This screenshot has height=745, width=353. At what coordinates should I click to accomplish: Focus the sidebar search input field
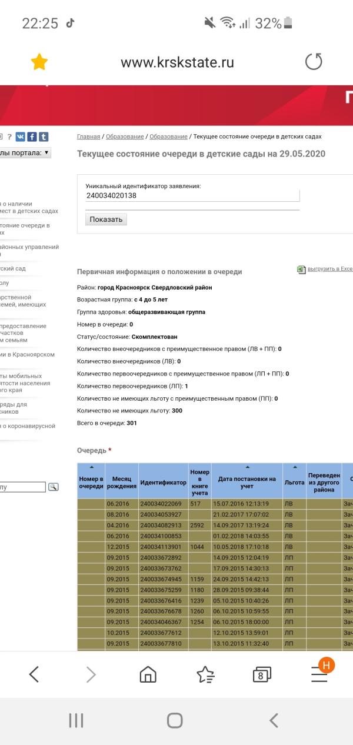pyautogui.click(x=23, y=487)
